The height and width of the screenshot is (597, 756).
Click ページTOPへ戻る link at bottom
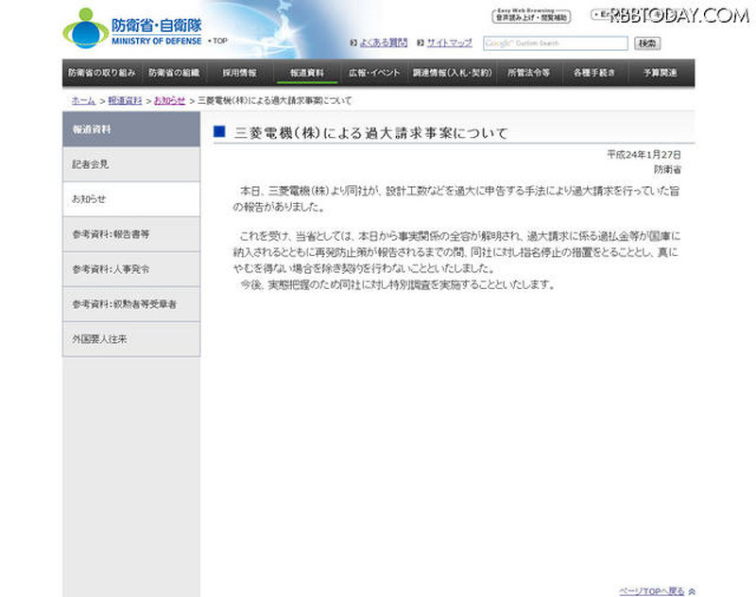[651, 591]
